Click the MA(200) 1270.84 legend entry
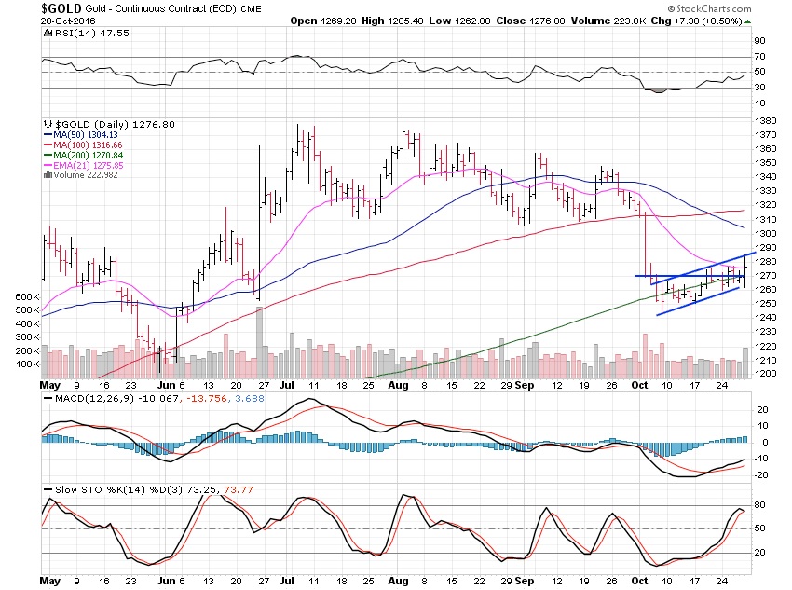The image size is (792, 590). point(83,155)
